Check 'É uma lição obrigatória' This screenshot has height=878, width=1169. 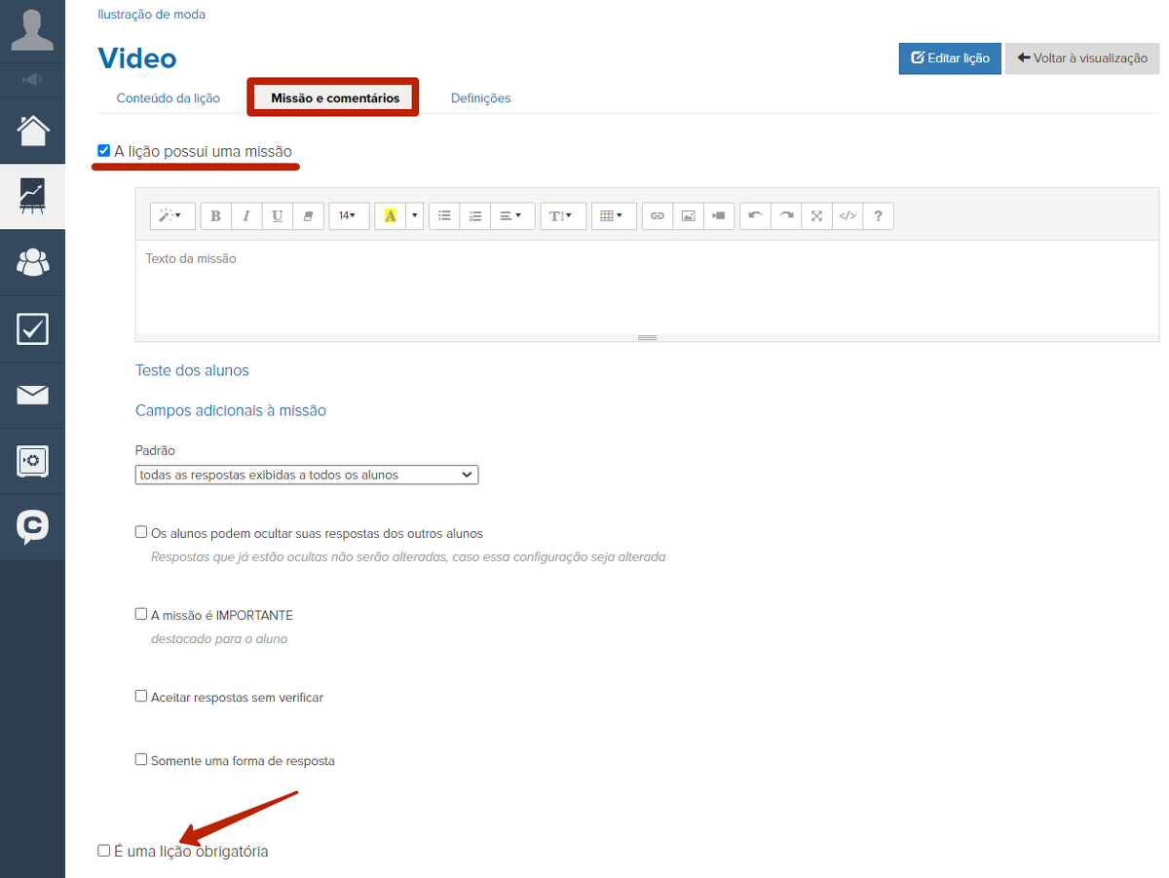click(x=104, y=851)
